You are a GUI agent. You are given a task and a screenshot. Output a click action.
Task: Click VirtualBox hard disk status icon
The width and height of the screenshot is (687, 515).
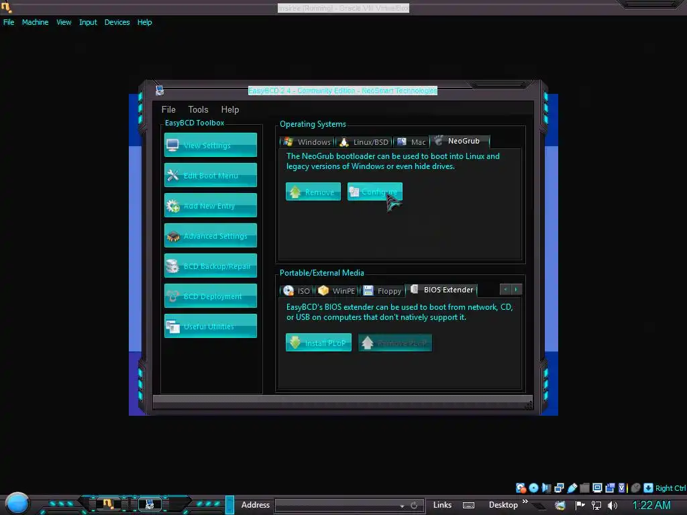tap(521, 488)
